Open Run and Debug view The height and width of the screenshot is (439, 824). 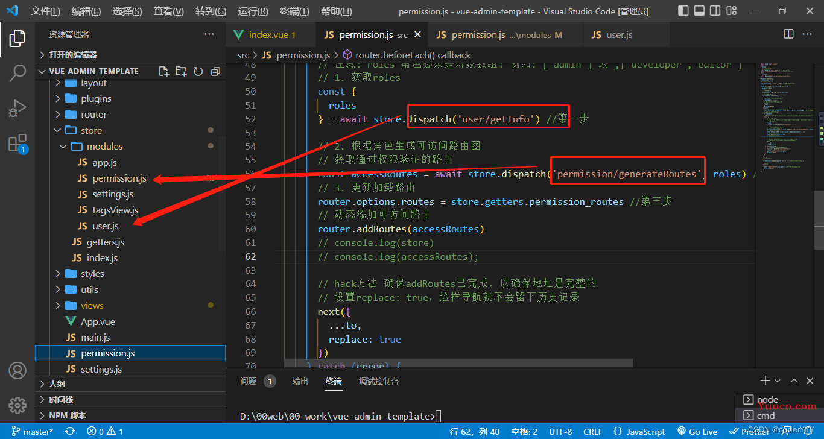pos(17,109)
